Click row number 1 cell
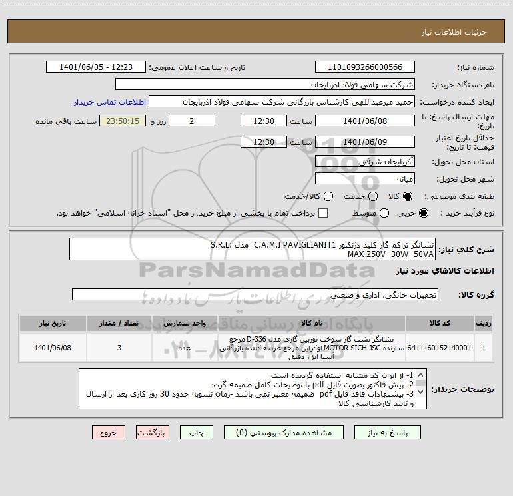 coord(484,348)
